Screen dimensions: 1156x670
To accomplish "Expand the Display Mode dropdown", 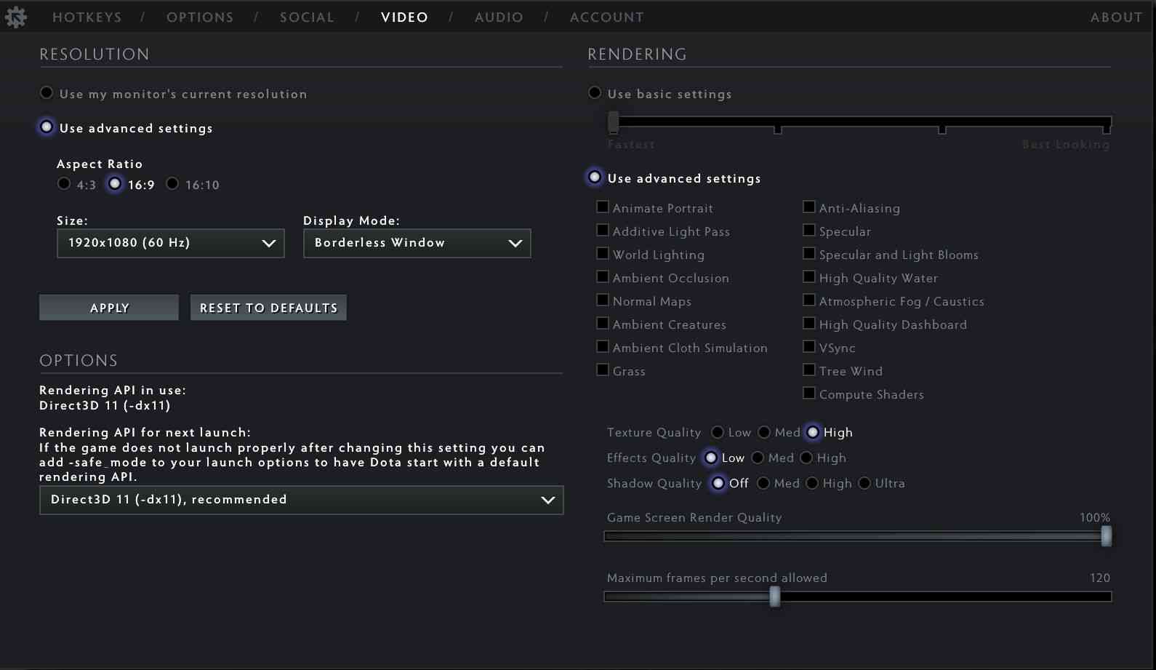I will 417,243.
